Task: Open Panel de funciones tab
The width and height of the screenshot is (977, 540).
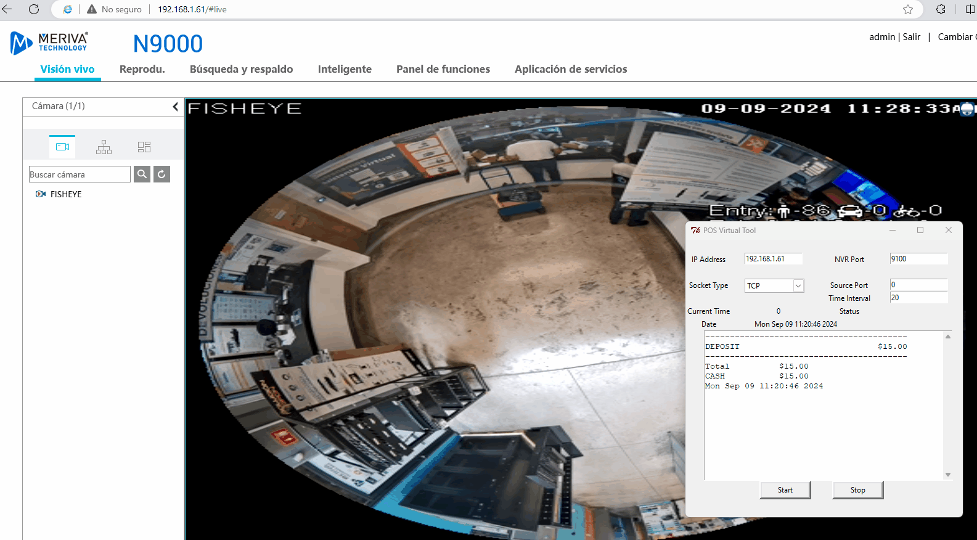Action: coord(443,69)
